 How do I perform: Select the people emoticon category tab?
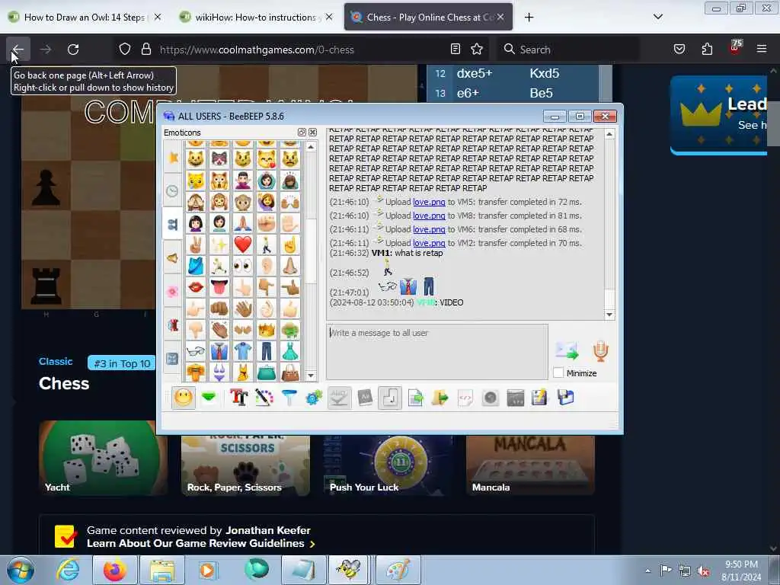[x=173, y=225]
